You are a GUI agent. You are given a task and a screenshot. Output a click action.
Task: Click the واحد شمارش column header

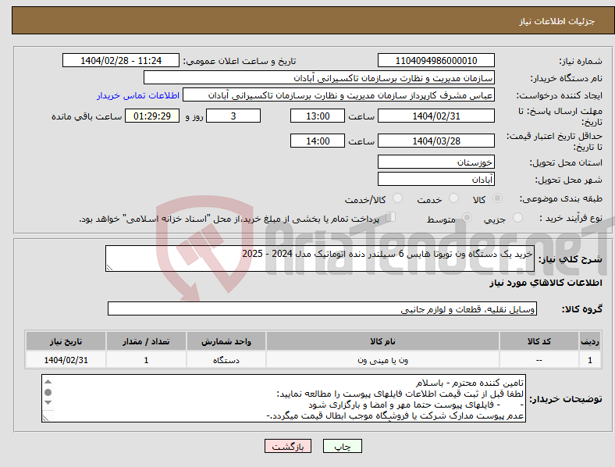[x=226, y=341]
